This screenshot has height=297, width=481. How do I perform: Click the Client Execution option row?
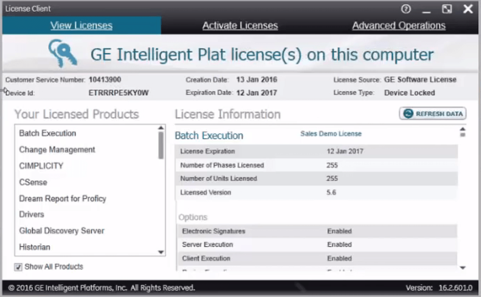pyautogui.click(x=317, y=258)
